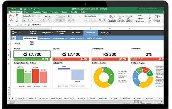Select the DASH2 sheet tab
This screenshot has height=109, width=172.
[x=114, y=98]
